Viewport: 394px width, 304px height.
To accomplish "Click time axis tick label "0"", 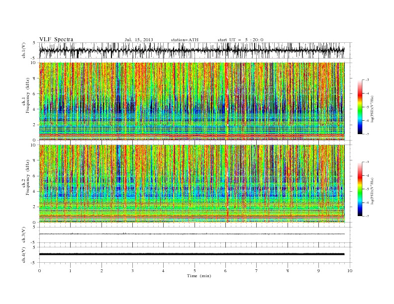I will pyautogui.click(x=39, y=271).
